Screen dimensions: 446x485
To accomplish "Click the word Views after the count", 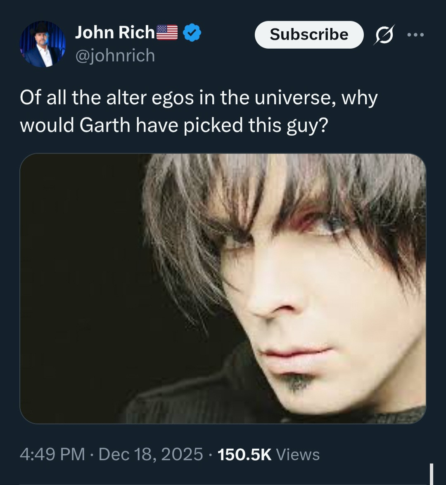I will tap(297, 454).
